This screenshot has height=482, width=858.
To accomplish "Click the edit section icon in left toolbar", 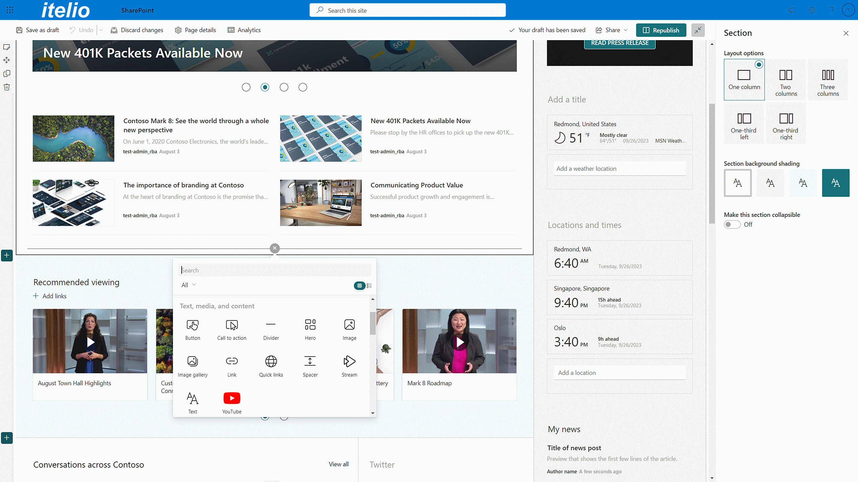I will [x=7, y=47].
